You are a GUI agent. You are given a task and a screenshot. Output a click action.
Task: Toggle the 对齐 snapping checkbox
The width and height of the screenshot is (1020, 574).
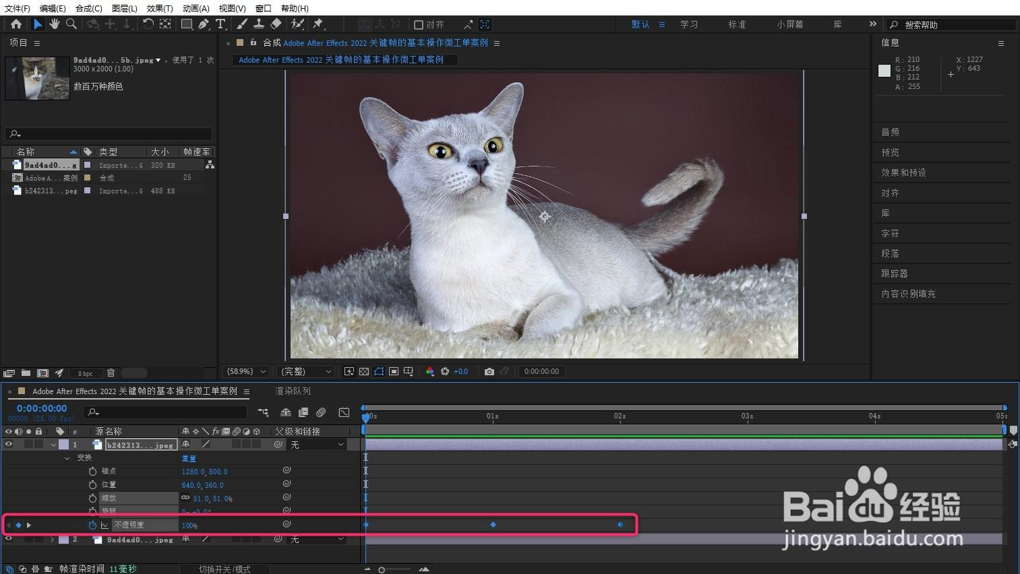pos(419,25)
